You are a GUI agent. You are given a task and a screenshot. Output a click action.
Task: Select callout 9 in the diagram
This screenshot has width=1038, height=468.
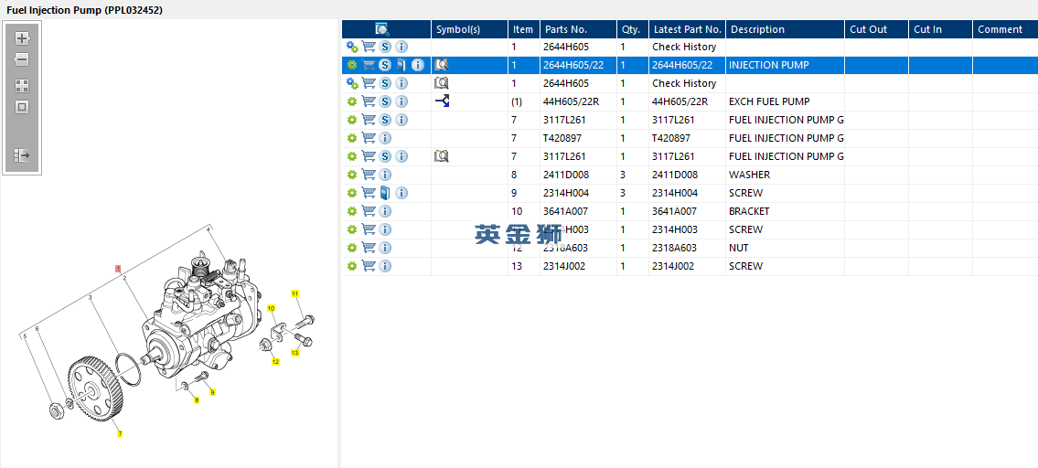click(212, 392)
